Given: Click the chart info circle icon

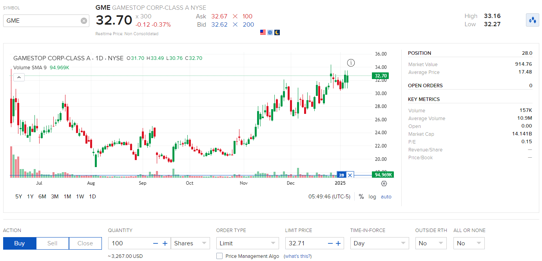Looking at the screenshot, I should pos(351,63).
